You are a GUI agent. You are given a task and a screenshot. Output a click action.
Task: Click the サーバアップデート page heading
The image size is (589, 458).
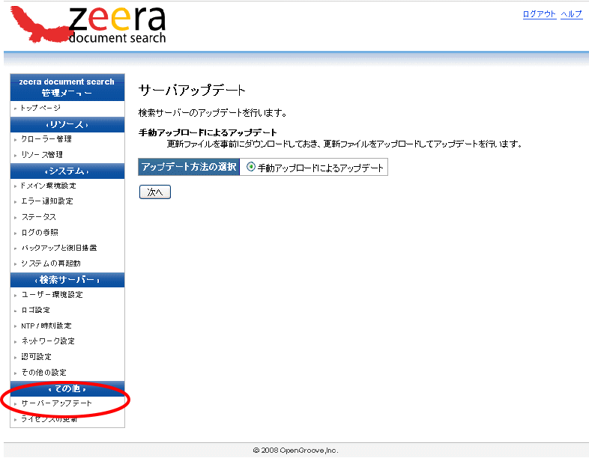(x=192, y=90)
